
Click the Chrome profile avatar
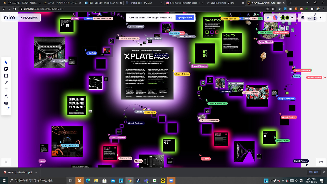click(x=318, y=9)
